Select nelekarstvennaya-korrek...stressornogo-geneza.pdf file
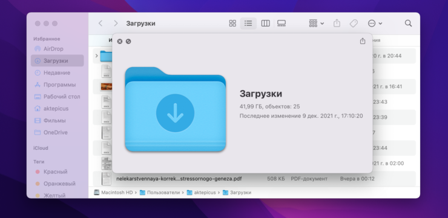The height and width of the screenshot is (218, 448). pyautogui.click(x=179, y=179)
